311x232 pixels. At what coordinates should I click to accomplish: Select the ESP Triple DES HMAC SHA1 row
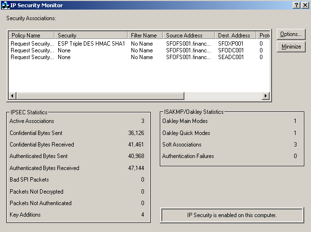point(91,44)
